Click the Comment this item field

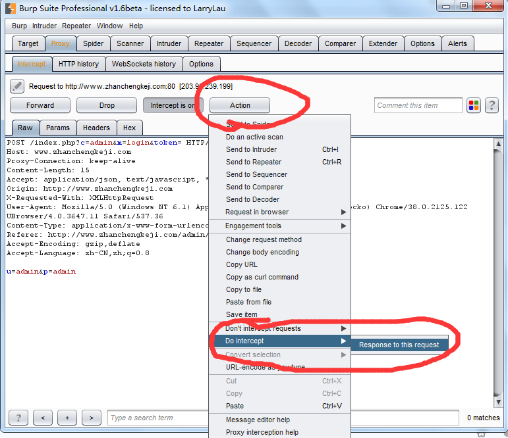pyautogui.click(x=418, y=105)
